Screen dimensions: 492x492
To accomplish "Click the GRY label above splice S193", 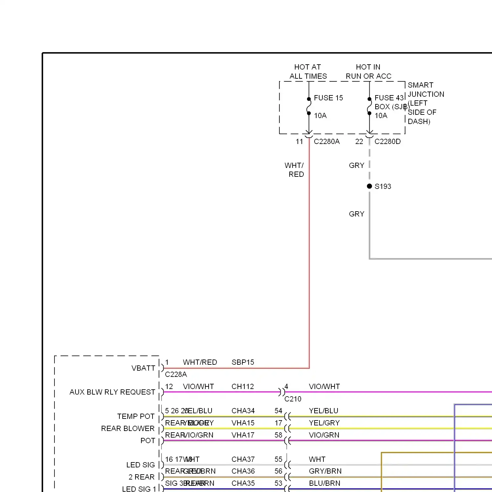I will tap(357, 165).
